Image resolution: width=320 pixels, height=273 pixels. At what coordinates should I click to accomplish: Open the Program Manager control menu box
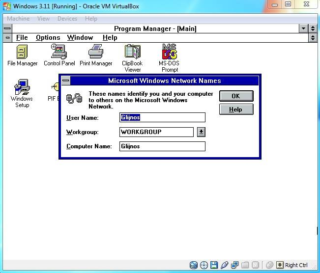(x=7, y=29)
